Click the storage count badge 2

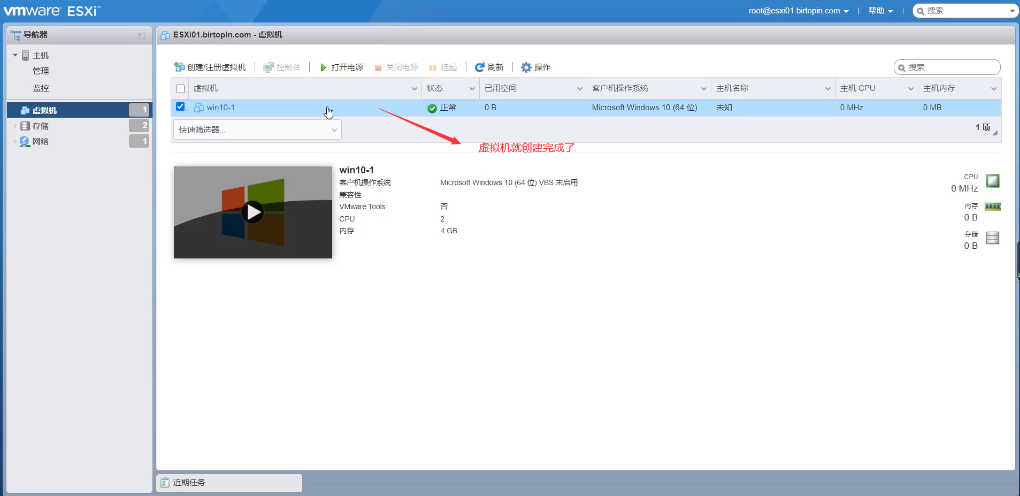(139, 125)
